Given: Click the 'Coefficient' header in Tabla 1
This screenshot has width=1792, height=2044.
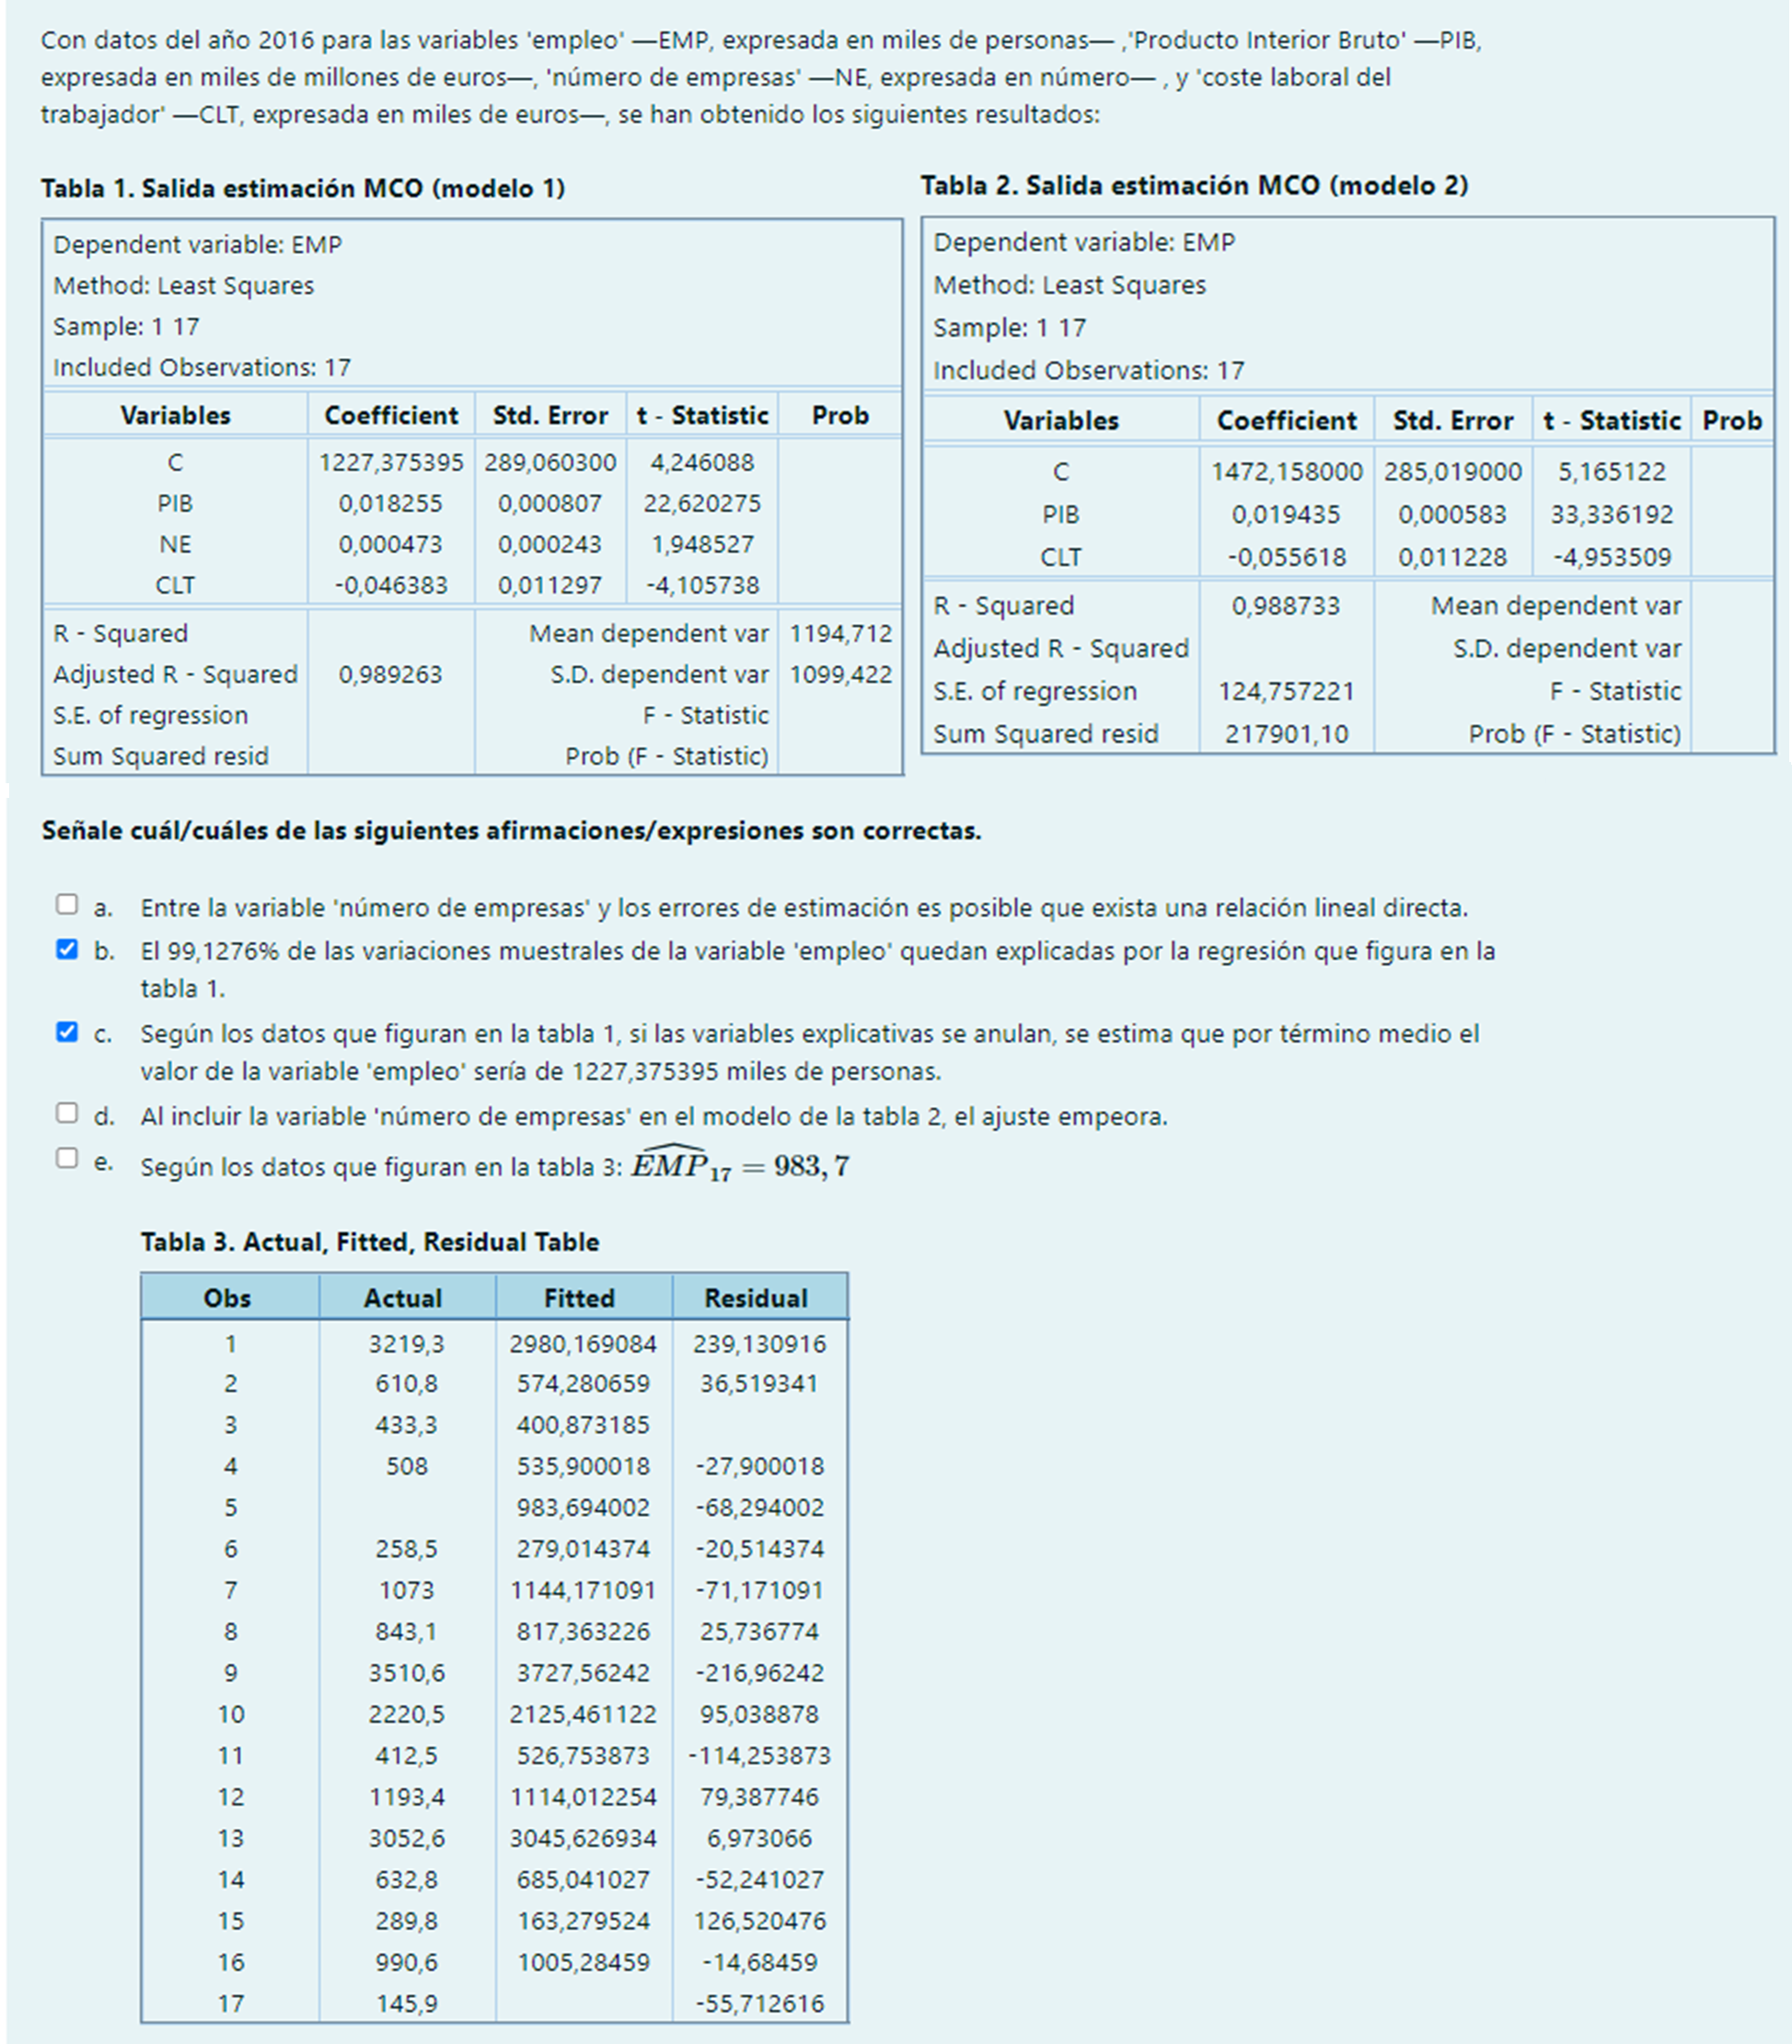Looking at the screenshot, I should (x=391, y=415).
